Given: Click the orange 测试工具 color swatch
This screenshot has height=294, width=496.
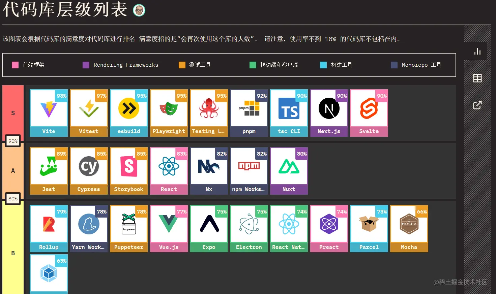Looking at the screenshot, I should pyautogui.click(x=182, y=65).
